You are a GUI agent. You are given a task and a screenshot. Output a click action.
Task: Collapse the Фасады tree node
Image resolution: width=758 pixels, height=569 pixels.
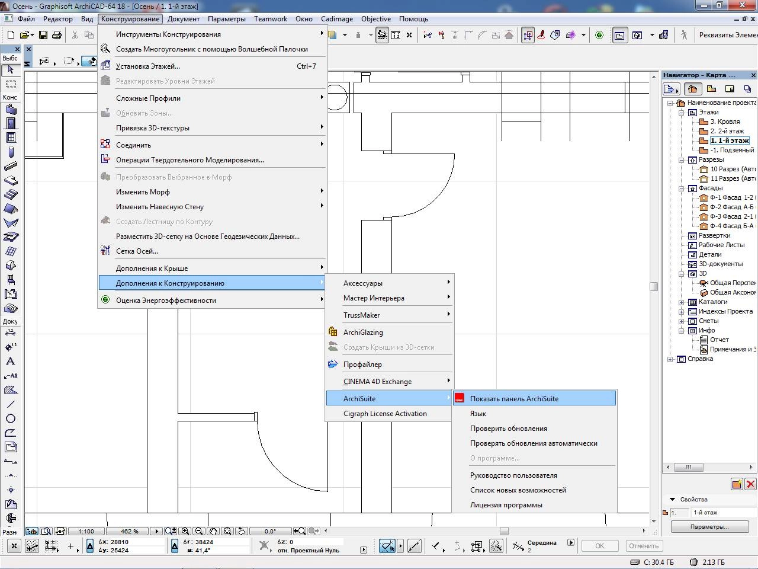click(682, 188)
